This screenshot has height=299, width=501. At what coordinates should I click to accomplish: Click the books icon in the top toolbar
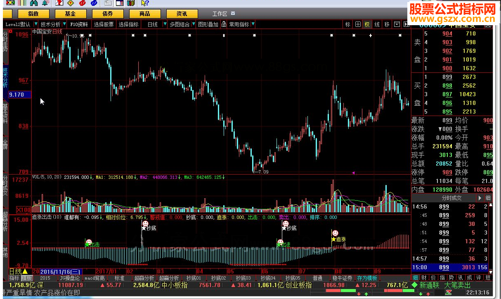[131, 3]
